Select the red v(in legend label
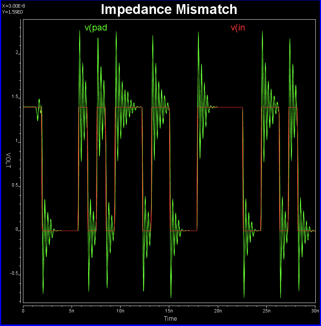 (x=238, y=28)
